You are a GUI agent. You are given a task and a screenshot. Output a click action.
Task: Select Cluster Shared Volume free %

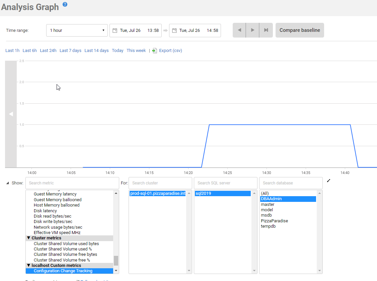[x=62, y=260]
